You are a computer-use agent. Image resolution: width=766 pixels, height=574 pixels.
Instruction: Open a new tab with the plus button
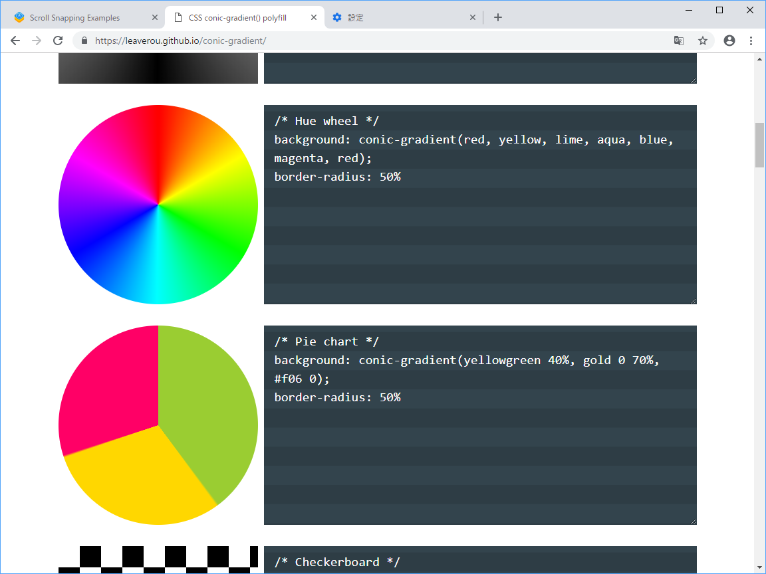click(x=497, y=17)
